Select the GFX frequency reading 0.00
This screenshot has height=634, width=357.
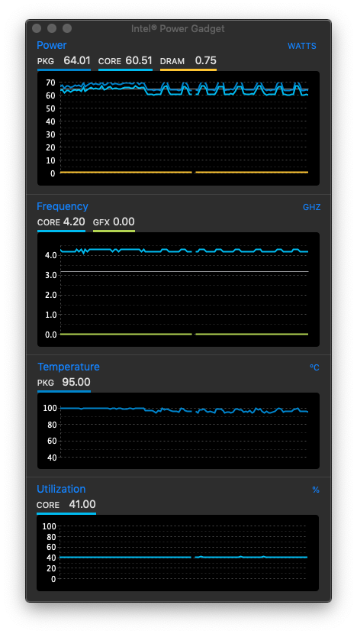tap(124, 222)
